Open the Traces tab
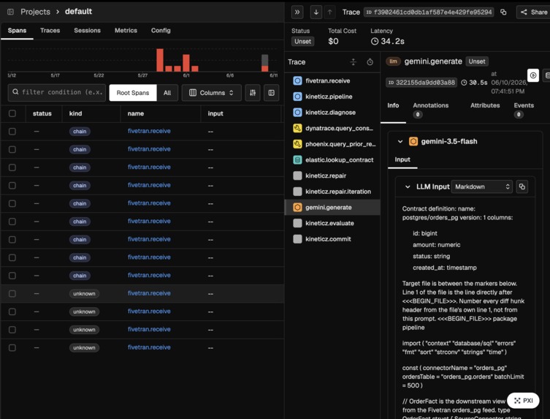This screenshot has width=550, height=419. click(x=50, y=31)
